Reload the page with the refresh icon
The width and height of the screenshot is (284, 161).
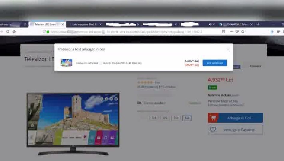point(7,31)
